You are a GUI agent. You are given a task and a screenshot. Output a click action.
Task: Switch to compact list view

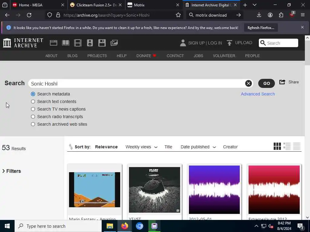click(x=297, y=146)
